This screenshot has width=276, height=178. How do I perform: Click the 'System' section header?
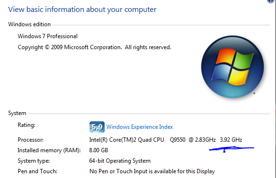(x=17, y=113)
